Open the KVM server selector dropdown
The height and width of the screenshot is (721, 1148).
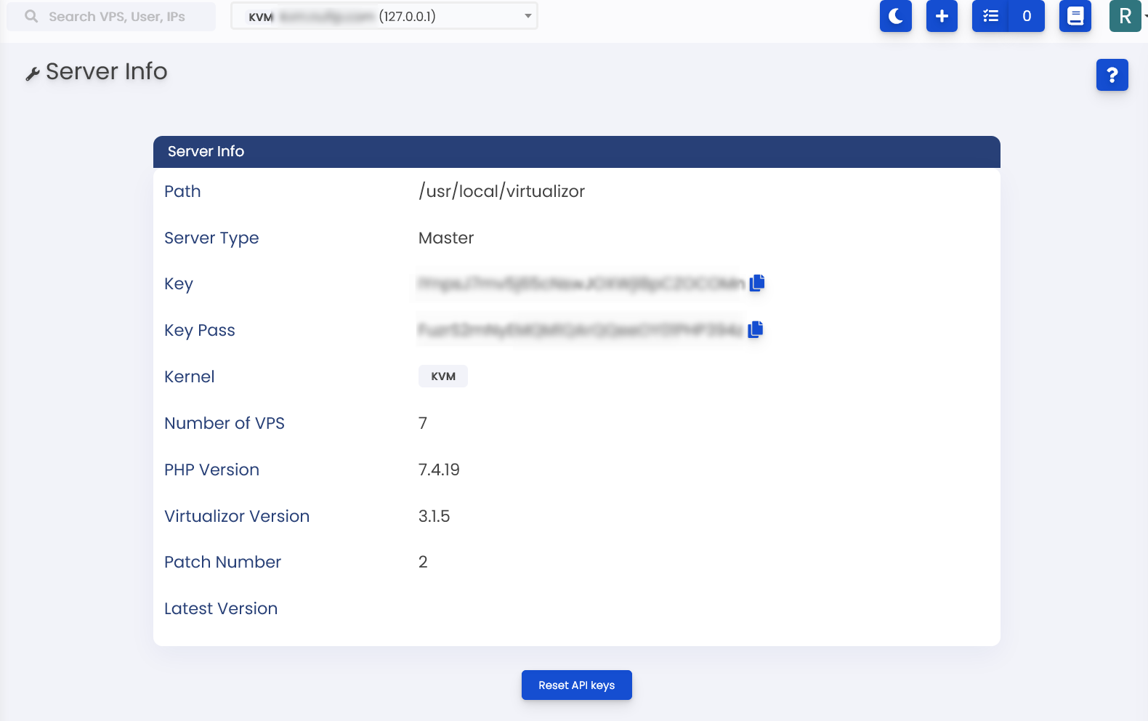(384, 16)
